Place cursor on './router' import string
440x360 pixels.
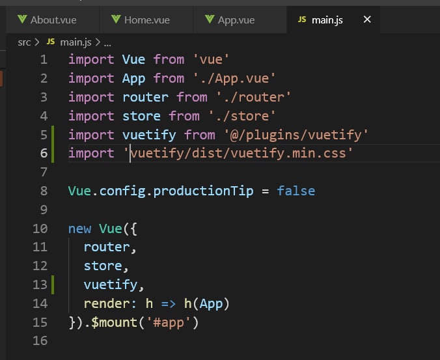(x=254, y=98)
